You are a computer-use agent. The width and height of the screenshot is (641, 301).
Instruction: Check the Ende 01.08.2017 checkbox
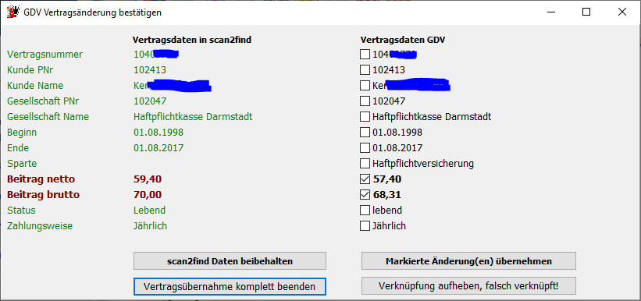pyautogui.click(x=365, y=148)
